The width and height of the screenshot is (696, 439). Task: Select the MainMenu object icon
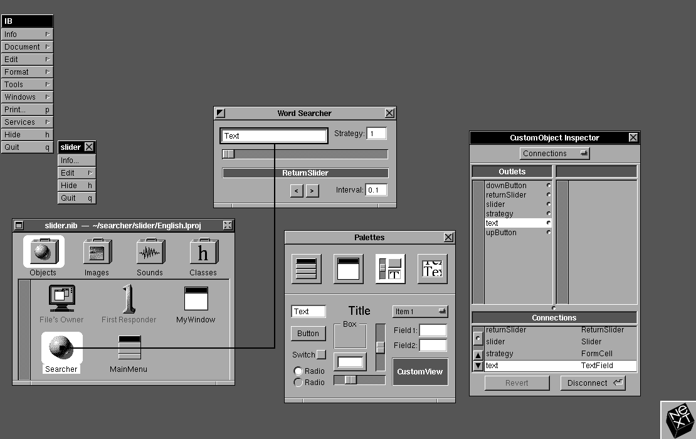coord(129,348)
